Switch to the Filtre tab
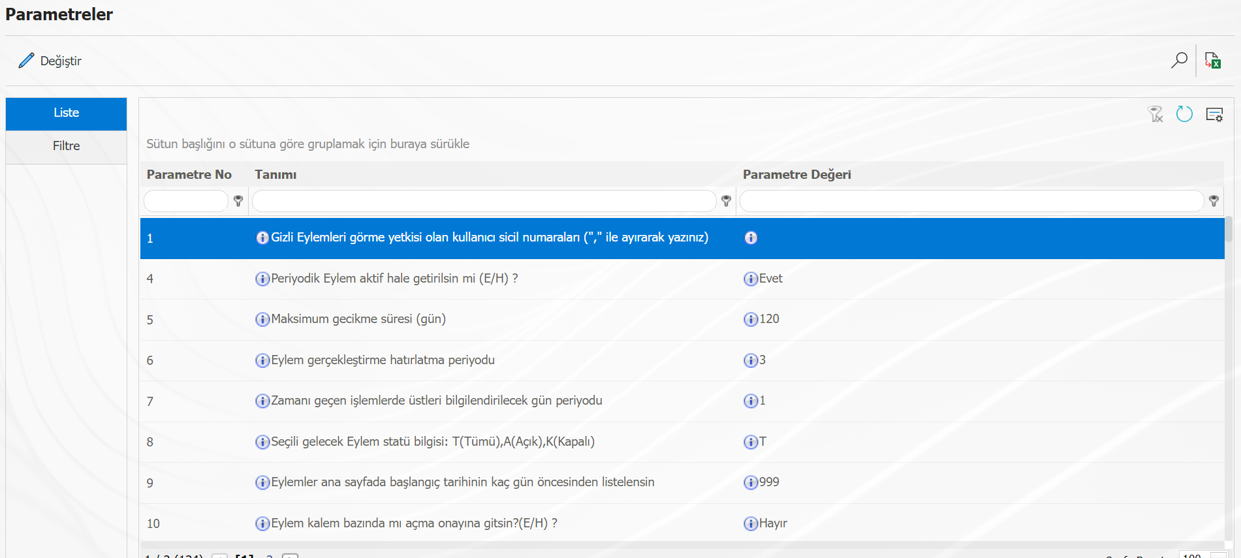 [x=66, y=146]
